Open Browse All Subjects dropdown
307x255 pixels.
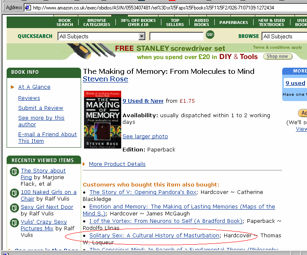[284, 36]
